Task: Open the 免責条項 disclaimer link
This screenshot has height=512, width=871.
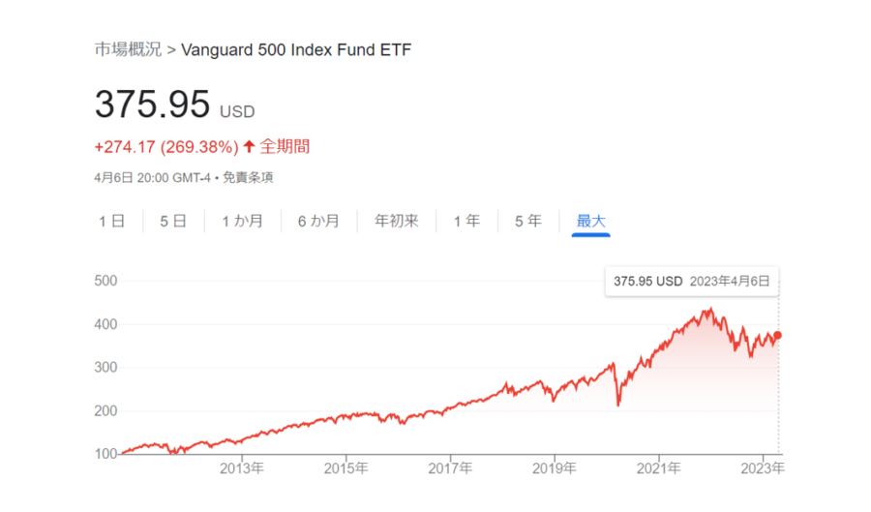Action: click(x=255, y=178)
